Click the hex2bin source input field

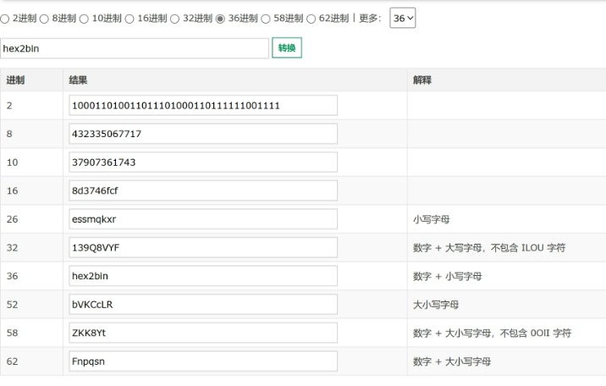click(135, 48)
